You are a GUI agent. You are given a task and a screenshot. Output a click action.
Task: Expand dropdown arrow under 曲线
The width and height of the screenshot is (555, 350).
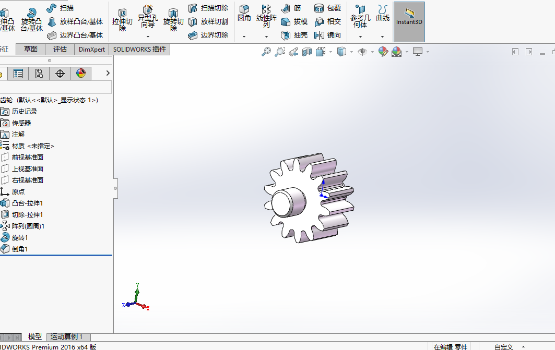pyautogui.click(x=382, y=37)
